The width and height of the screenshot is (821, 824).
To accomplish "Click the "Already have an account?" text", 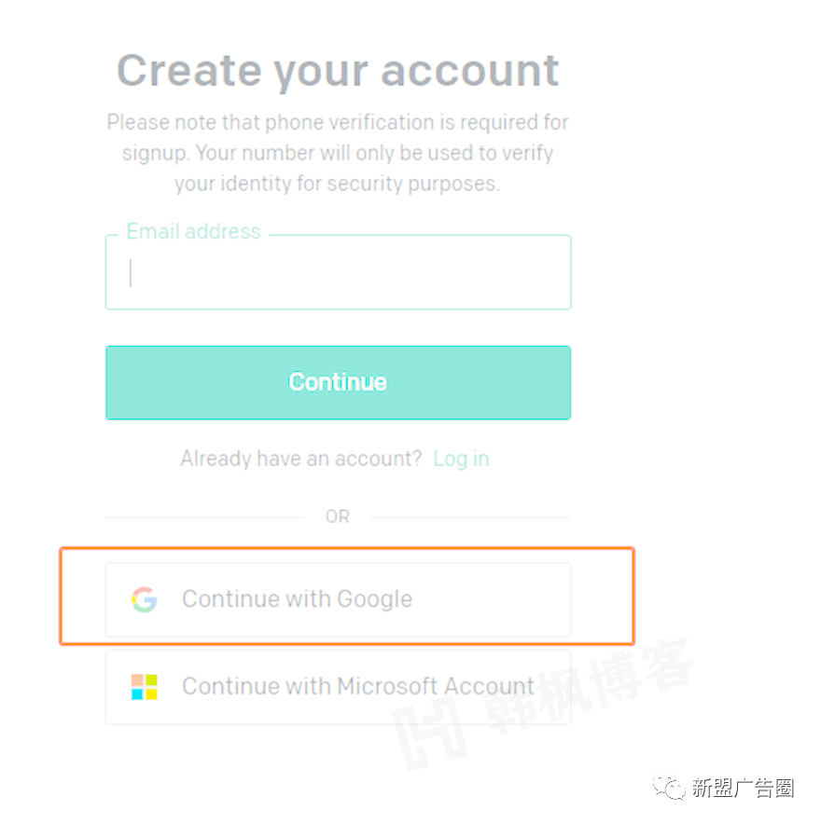I will click(300, 459).
